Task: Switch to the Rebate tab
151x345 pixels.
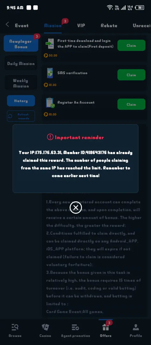Action: click(109, 26)
